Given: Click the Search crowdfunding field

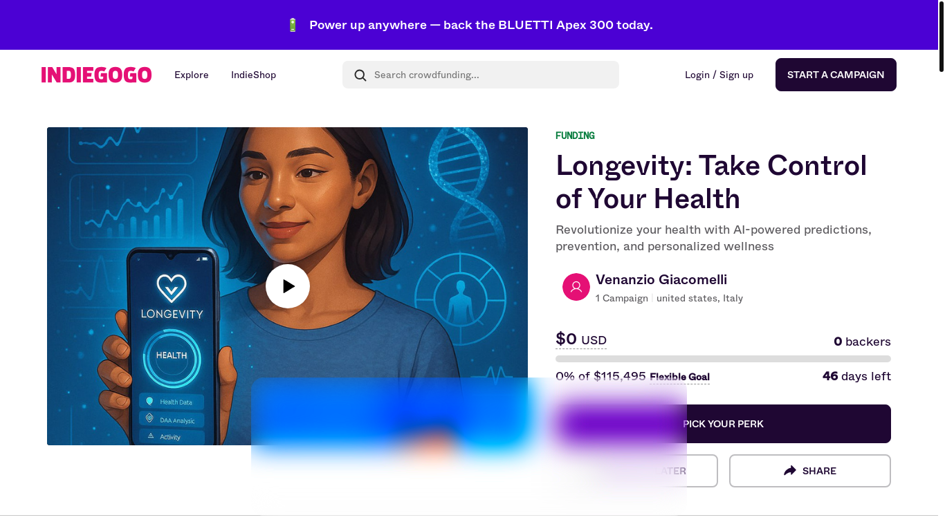Looking at the screenshot, I should coord(491,75).
